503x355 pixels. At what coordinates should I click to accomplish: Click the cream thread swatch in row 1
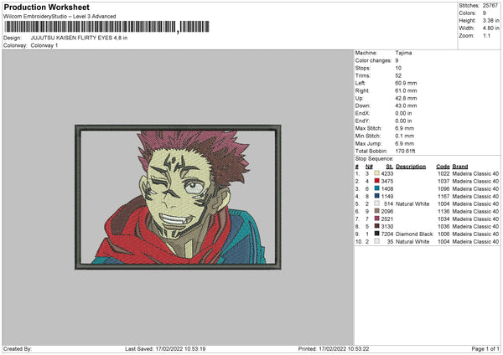[x=377, y=173]
